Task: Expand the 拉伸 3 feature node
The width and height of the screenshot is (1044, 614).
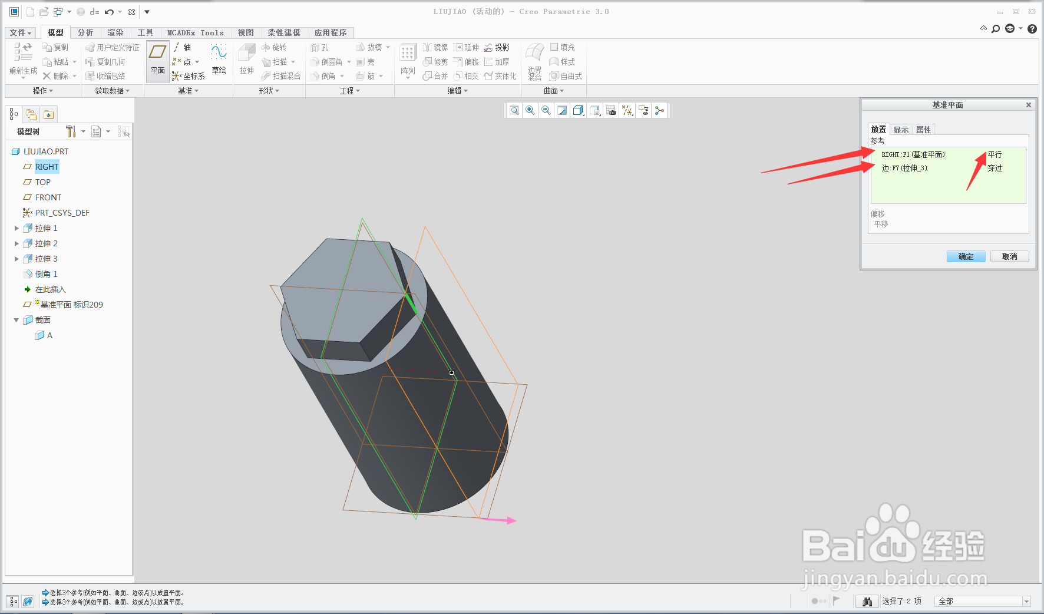Action: click(x=16, y=259)
